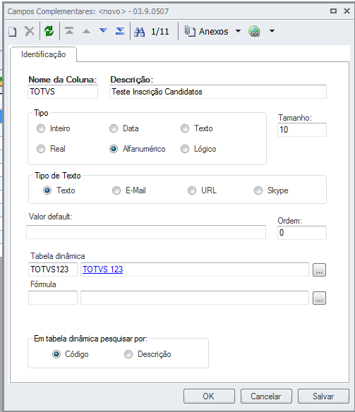Click the green refresh arrows icon

click(49, 31)
